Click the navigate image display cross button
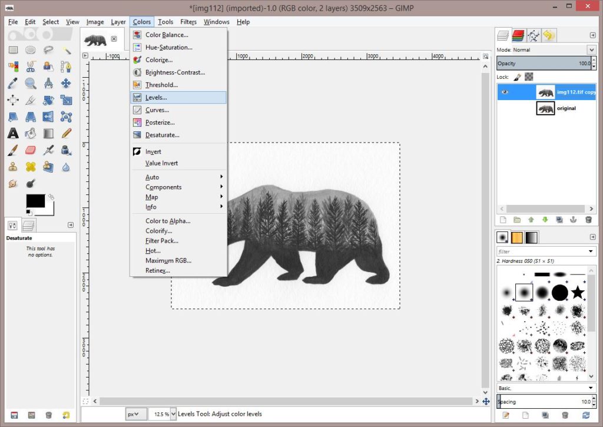Viewport: 603px width, 427px height. (486, 401)
